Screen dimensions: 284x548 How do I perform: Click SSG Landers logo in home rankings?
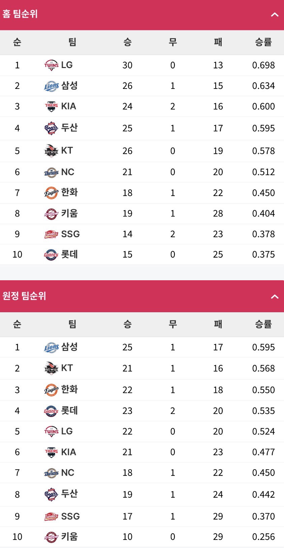[51, 234]
